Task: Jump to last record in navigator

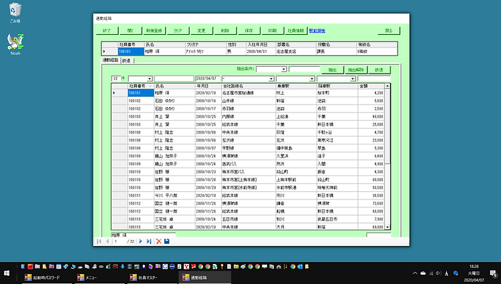Action: 149,241
